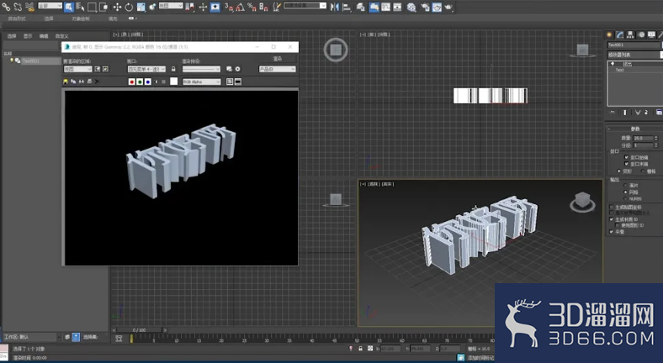This screenshot has height=363, width=663.
Task: Click the Unlink Selection tool
Action: pos(18,7)
